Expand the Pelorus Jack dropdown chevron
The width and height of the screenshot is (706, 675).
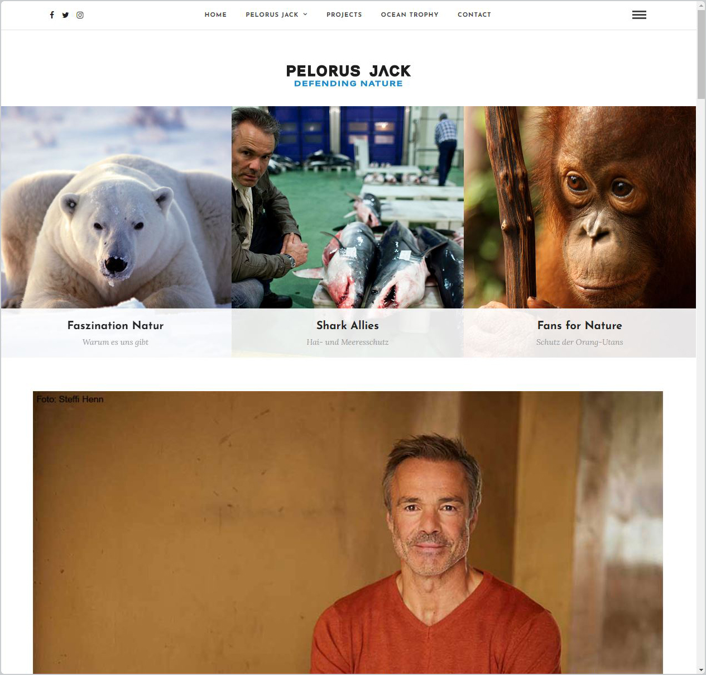(305, 15)
